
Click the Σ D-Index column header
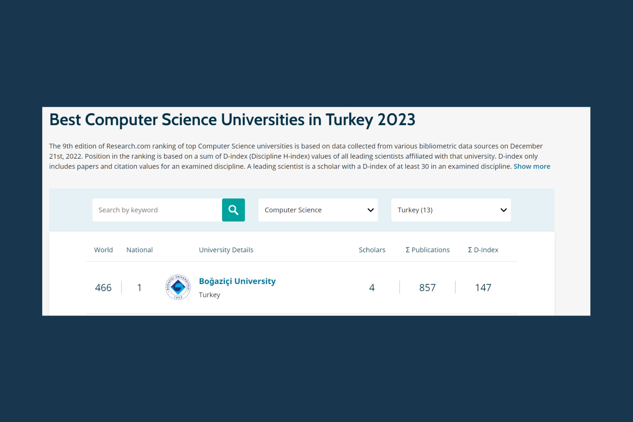(483, 250)
